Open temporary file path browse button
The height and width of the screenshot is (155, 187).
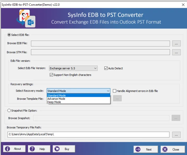click(x=176, y=135)
